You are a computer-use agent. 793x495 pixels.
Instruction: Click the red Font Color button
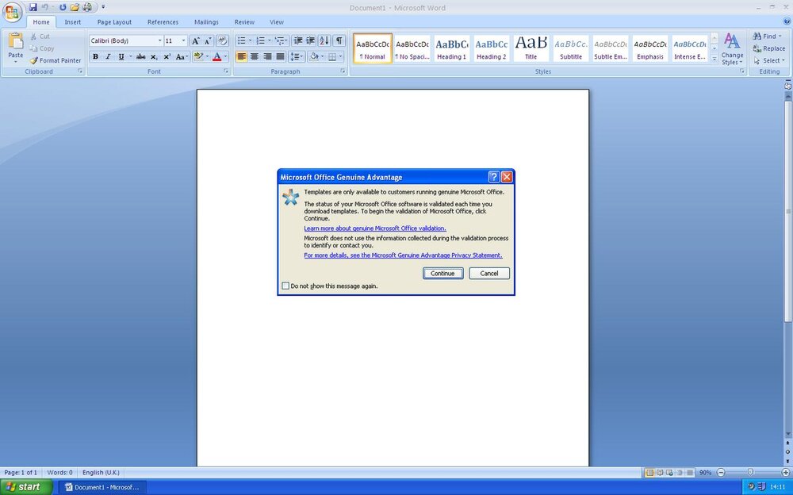217,56
